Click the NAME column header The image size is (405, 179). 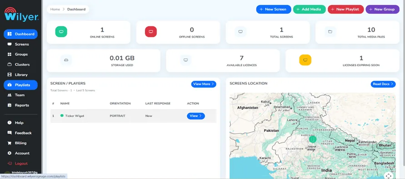point(65,103)
